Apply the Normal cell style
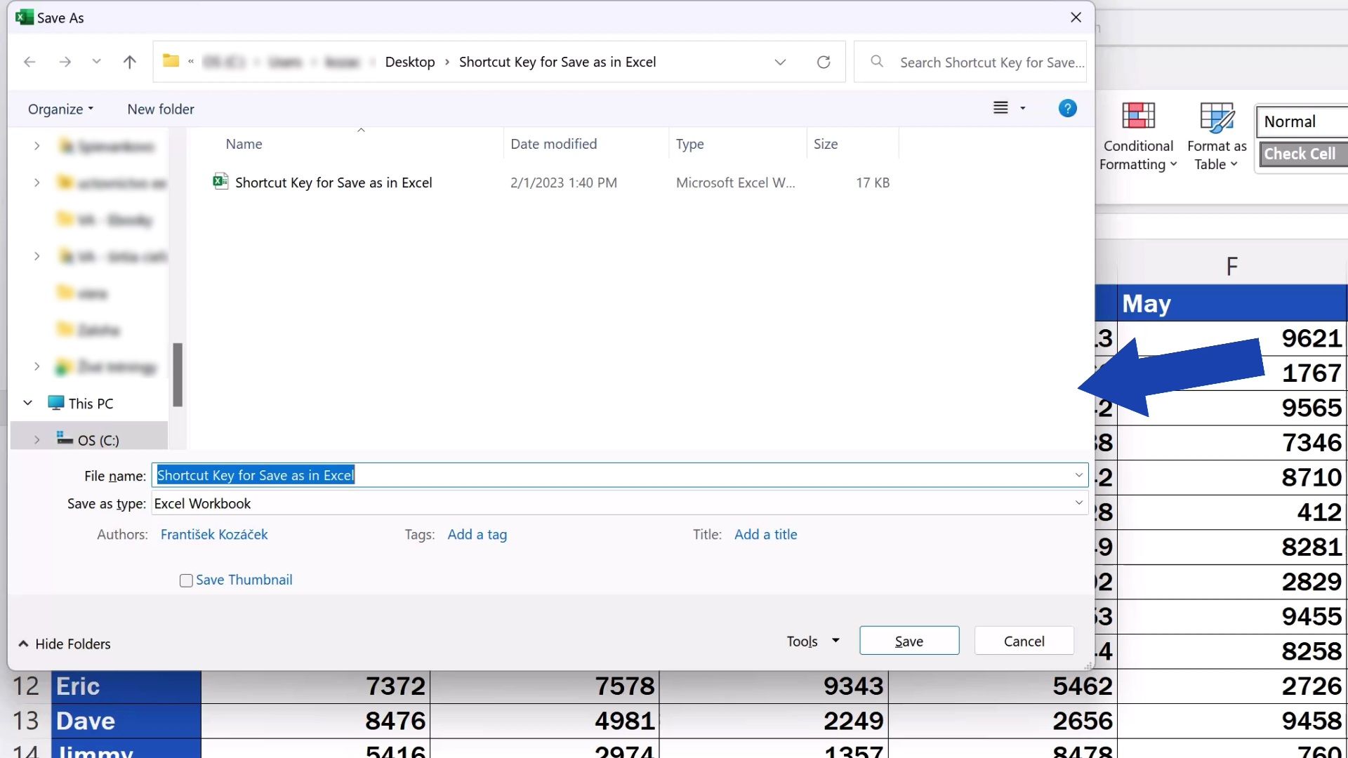The width and height of the screenshot is (1348, 758). point(1302,121)
